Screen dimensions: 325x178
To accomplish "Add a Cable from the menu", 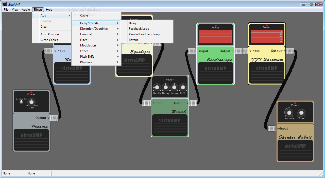I will click(x=96, y=15).
